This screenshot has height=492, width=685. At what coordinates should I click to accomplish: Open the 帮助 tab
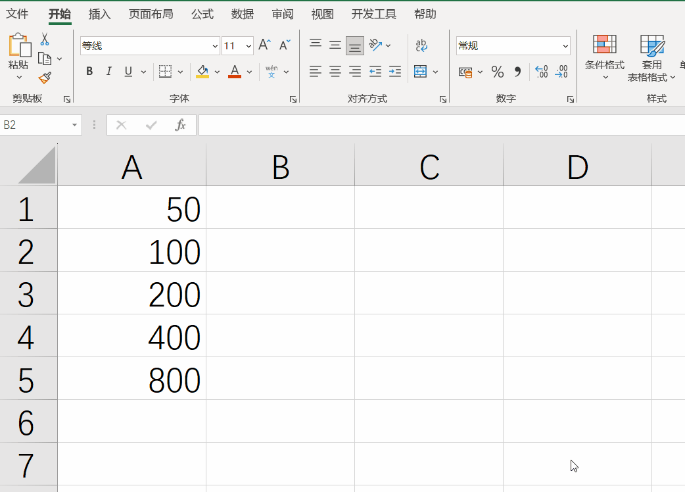[425, 14]
